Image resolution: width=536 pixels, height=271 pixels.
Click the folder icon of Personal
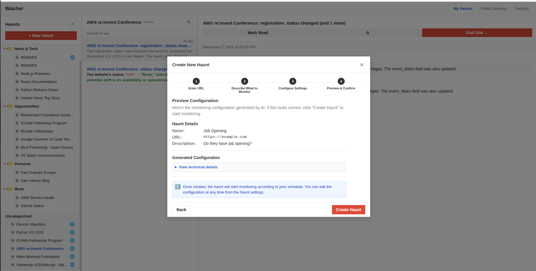(10, 164)
